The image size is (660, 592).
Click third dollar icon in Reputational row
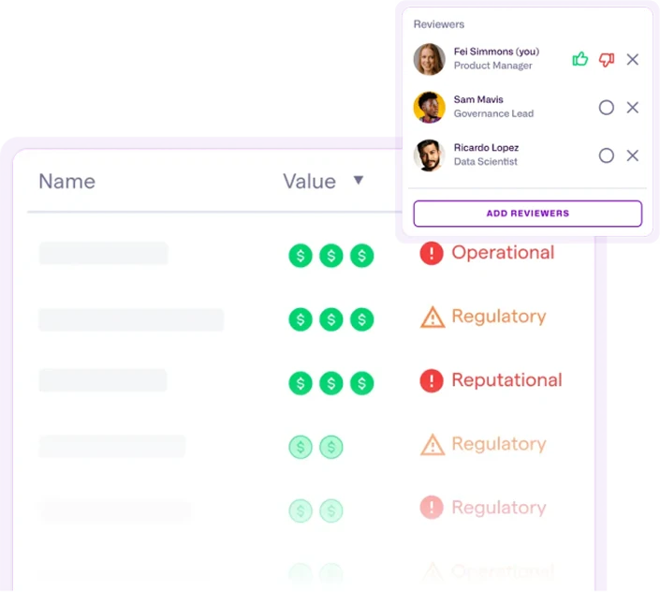click(x=362, y=383)
